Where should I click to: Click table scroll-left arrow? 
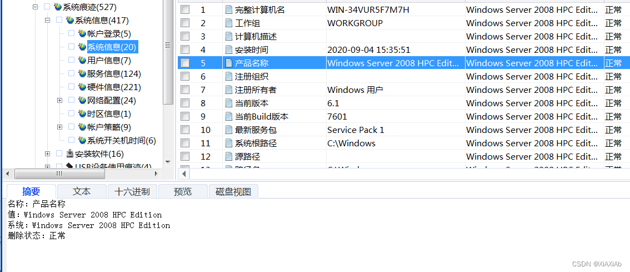tap(184, 174)
